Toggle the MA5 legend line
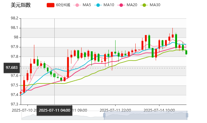207x123 pixels. coord(82,5)
